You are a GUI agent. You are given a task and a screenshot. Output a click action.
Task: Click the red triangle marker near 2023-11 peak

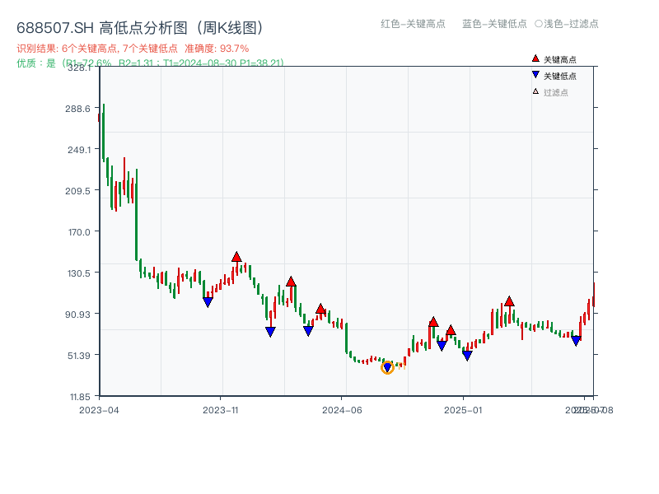point(237,256)
